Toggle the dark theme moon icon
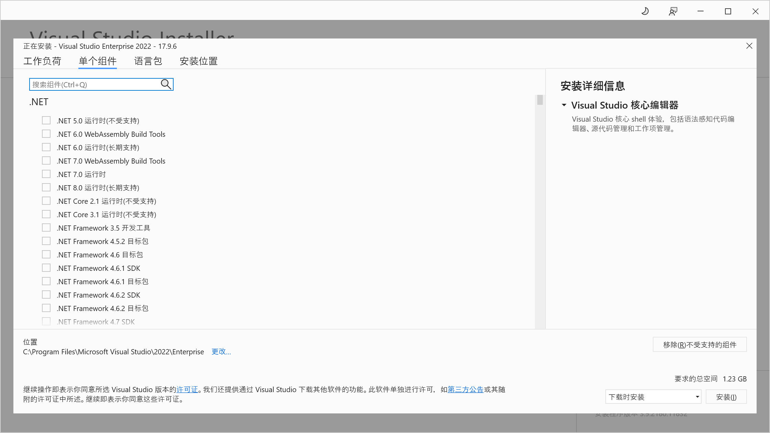Image resolution: width=770 pixels, height=433 pixels. [x=645, y=11]
